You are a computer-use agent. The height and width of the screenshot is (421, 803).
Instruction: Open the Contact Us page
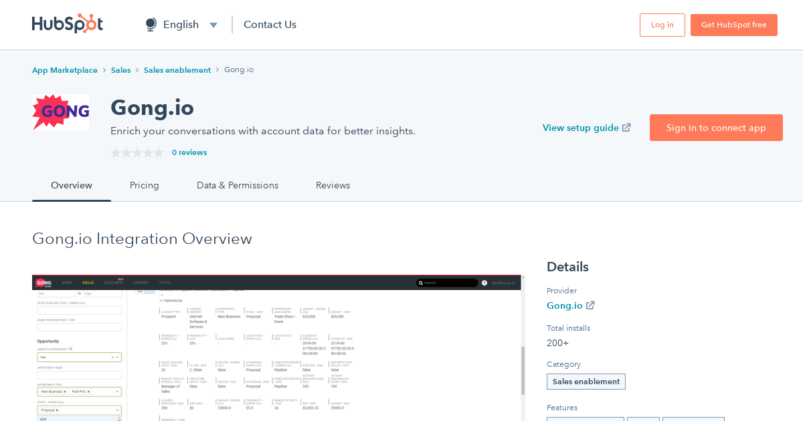click(x=270, y=24)
